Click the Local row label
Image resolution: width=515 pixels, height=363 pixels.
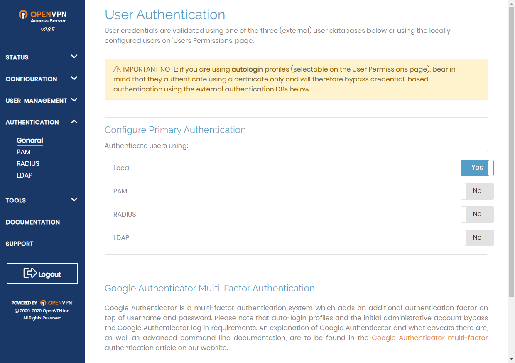pos(122,168)
